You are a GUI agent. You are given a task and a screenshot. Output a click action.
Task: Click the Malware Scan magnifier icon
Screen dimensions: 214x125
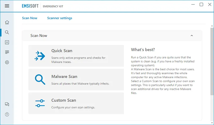tap(40, 79)
